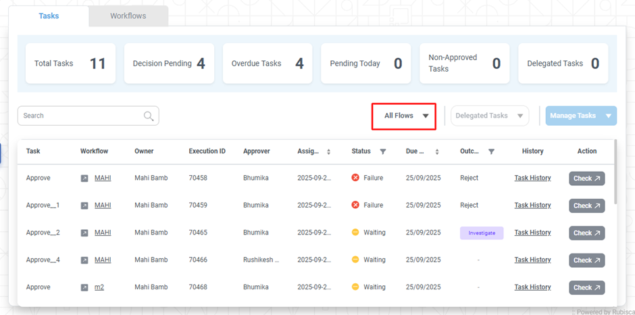Switch to the Workflows tab
Viewport: 635px width, 315px height.
pyautogui.click(x=128, y=16)
